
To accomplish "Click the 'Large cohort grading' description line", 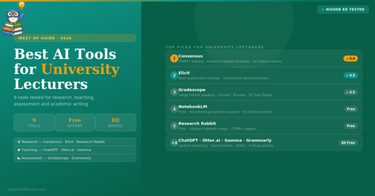I will coord(225,95).
